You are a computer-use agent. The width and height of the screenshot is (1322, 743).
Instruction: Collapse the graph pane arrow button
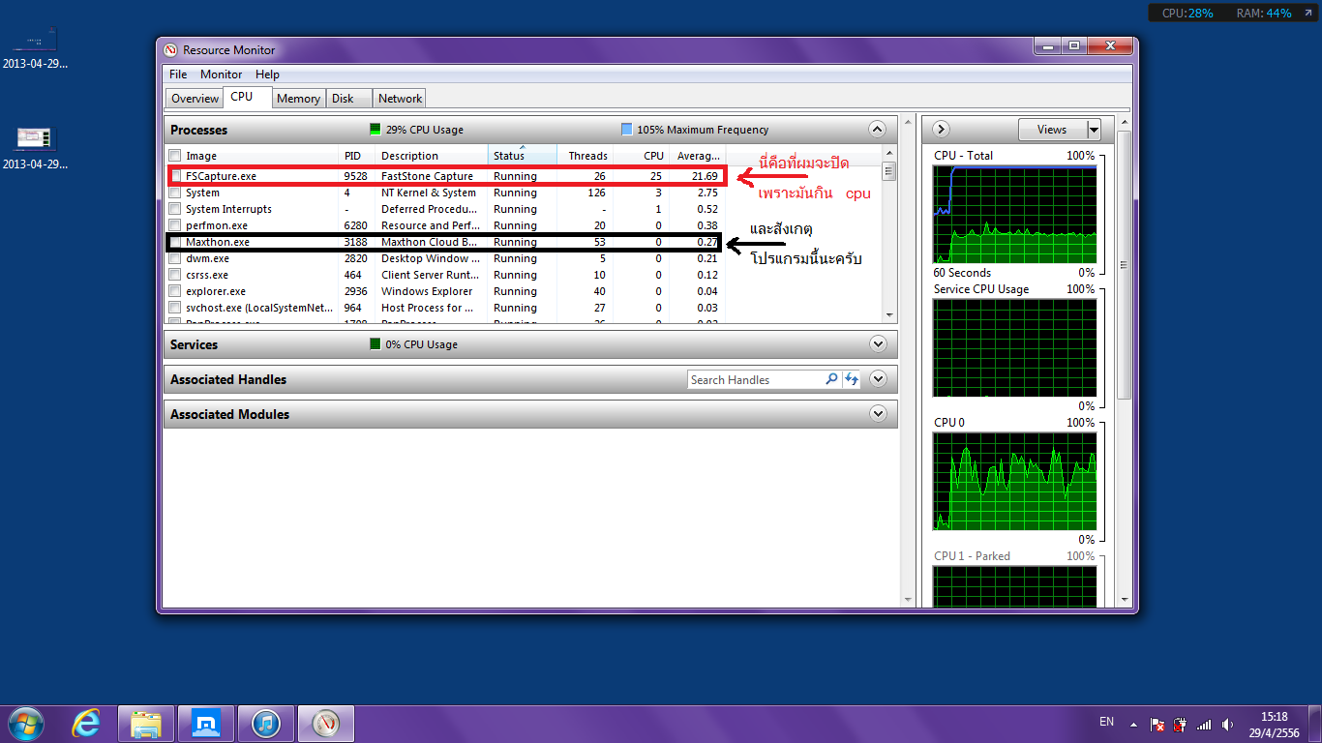click(x=941, y=129)
